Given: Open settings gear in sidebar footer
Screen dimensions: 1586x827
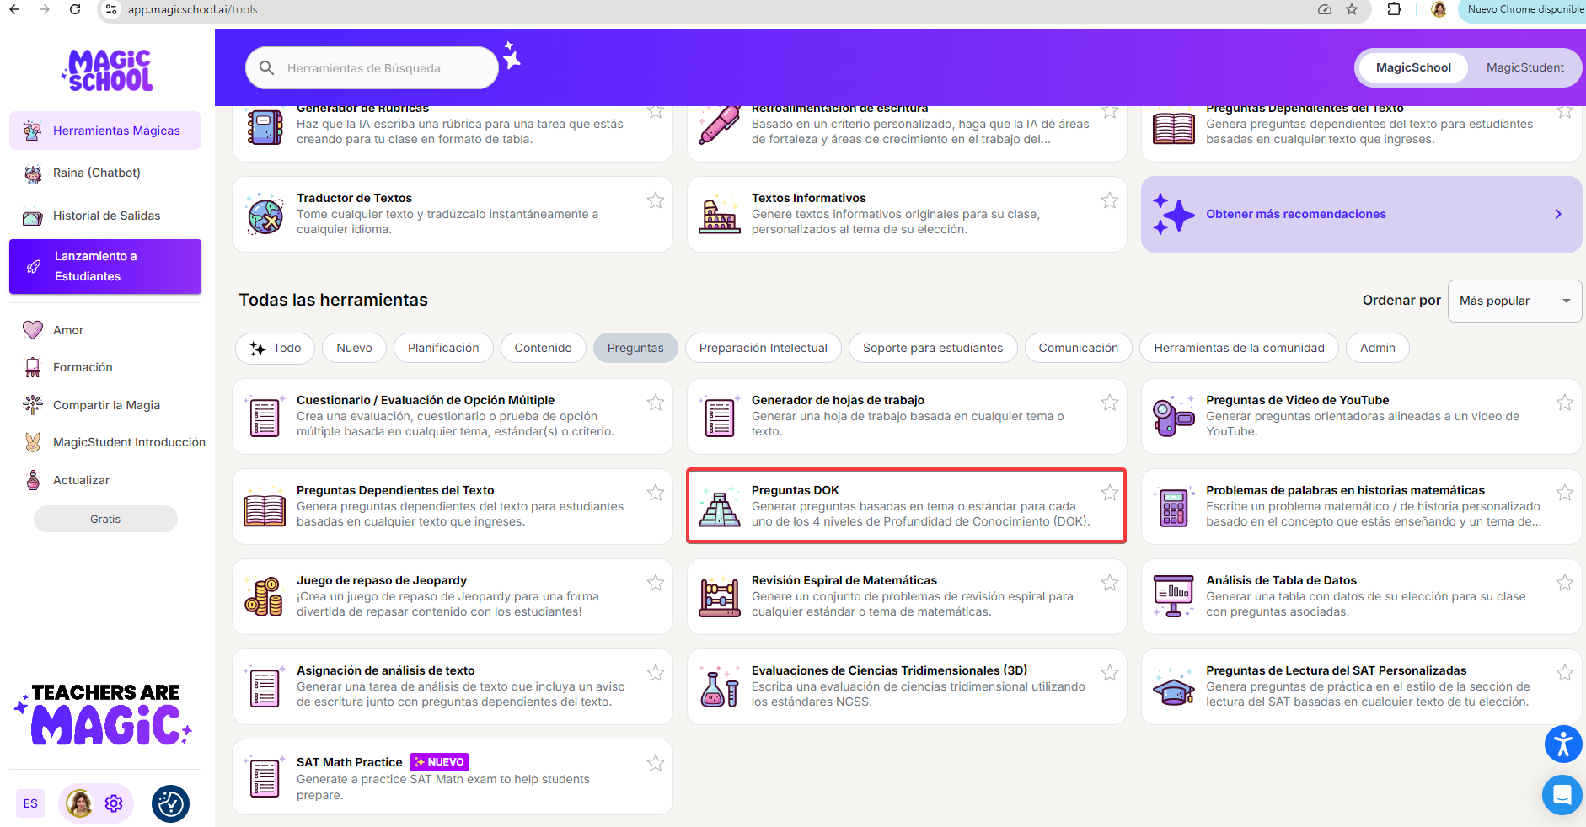Looking at the screenshot, I should (x=114, y=803).
